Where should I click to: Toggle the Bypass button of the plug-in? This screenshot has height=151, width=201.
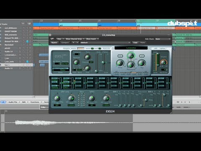coord(54,42)
